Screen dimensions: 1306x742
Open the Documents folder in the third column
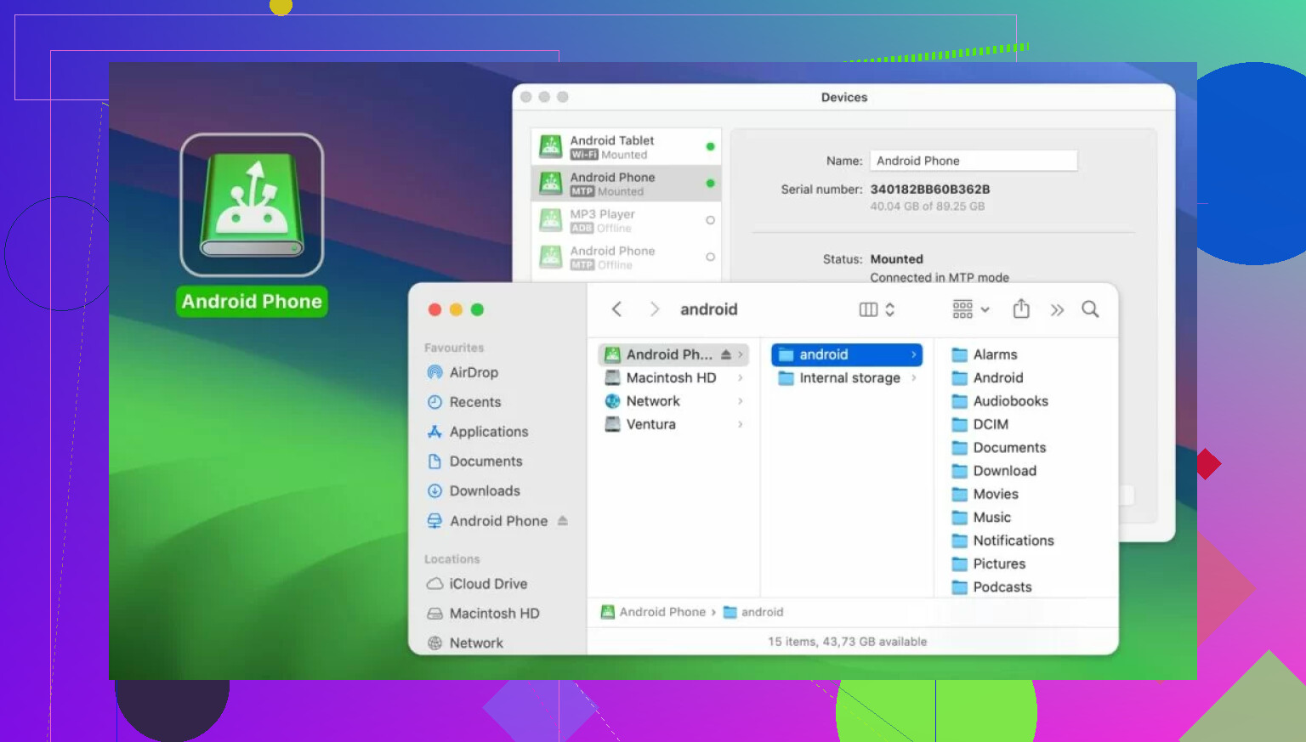[999, 447]
